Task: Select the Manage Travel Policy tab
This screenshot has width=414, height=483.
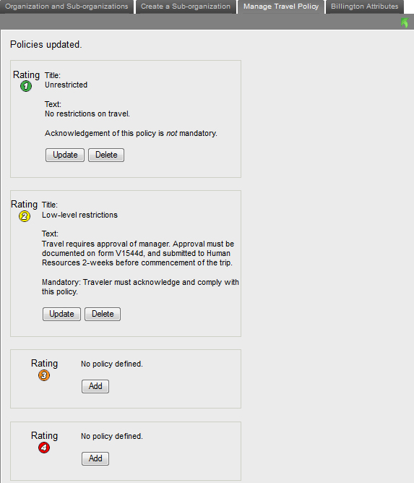Action: click(x=281, y=7)
